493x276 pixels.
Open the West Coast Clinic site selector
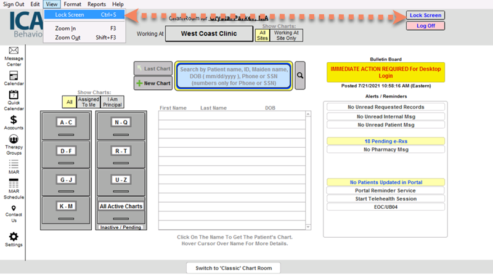(209, 34)
